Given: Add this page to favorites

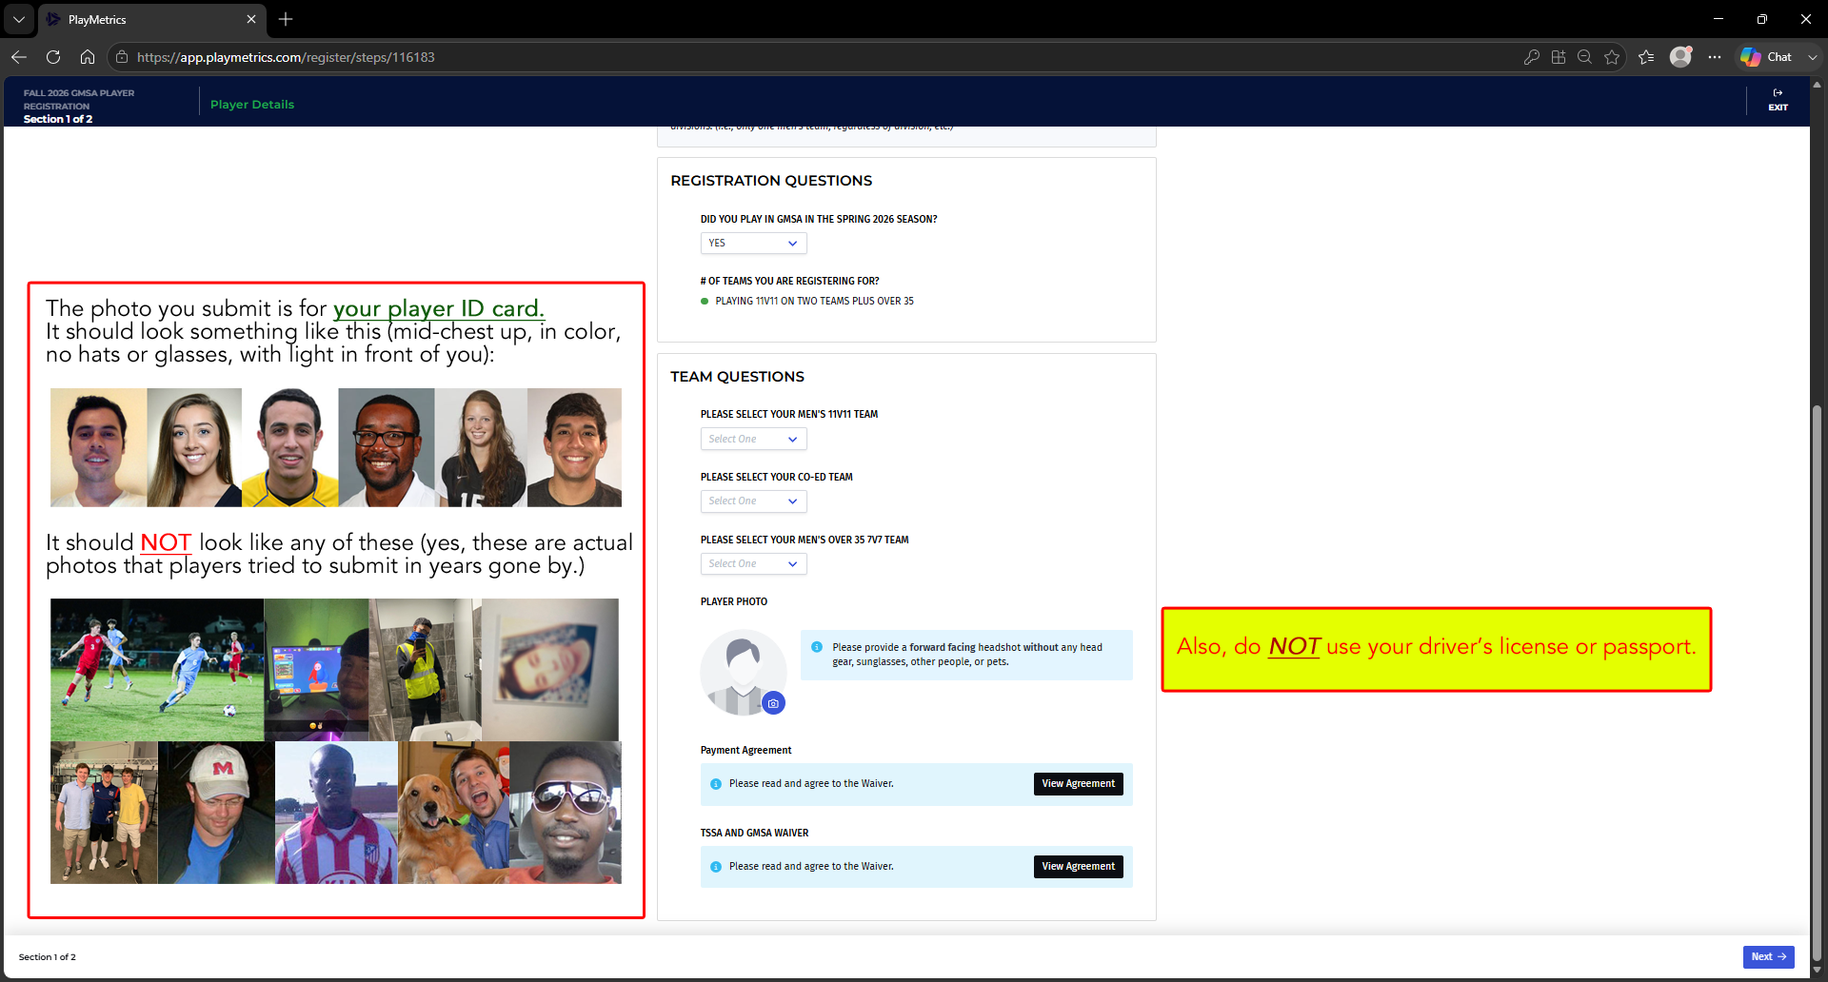Looking at the screenshot, I should pos(1612,57).
